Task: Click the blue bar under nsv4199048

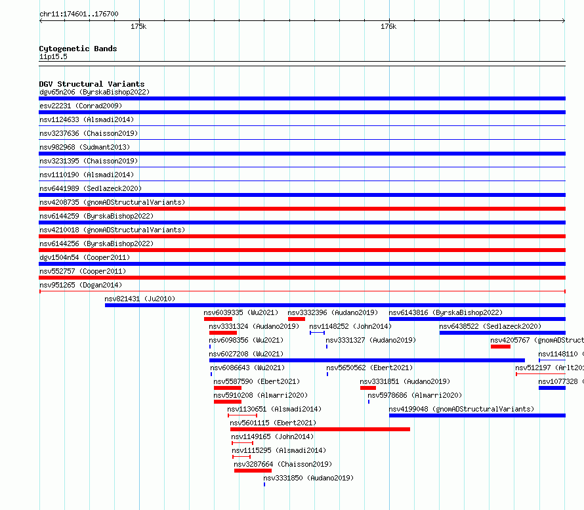Action: (478, 415)
